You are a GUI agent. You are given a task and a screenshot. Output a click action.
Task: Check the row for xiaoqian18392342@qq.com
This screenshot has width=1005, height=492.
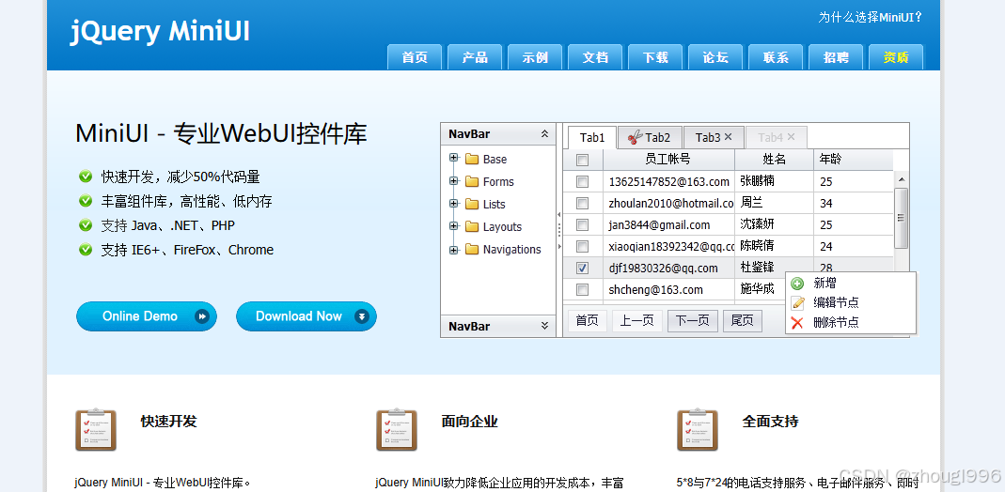point(582,246)
